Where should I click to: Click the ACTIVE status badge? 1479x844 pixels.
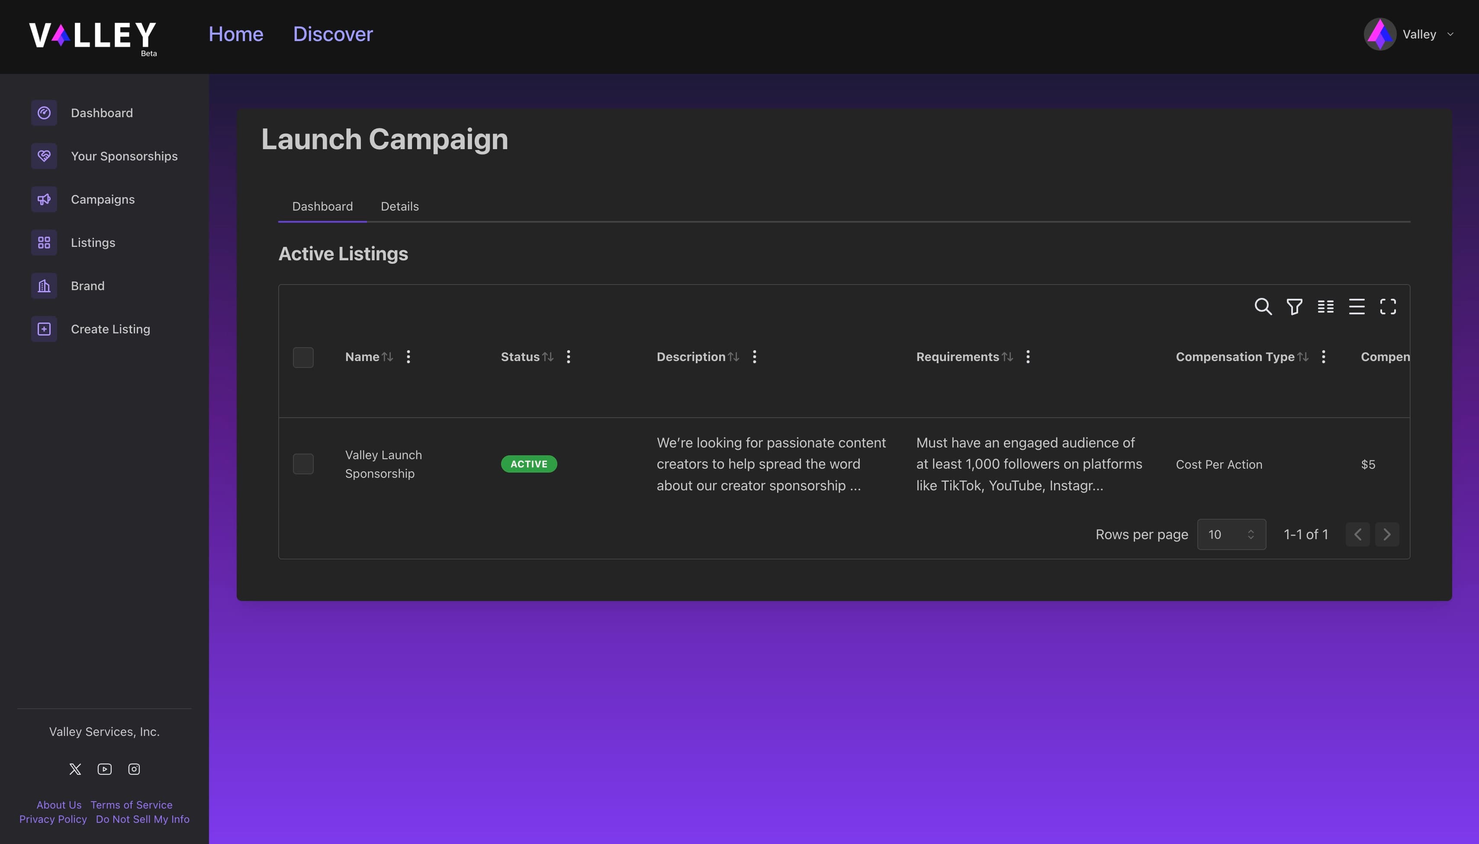pos(529,464)
